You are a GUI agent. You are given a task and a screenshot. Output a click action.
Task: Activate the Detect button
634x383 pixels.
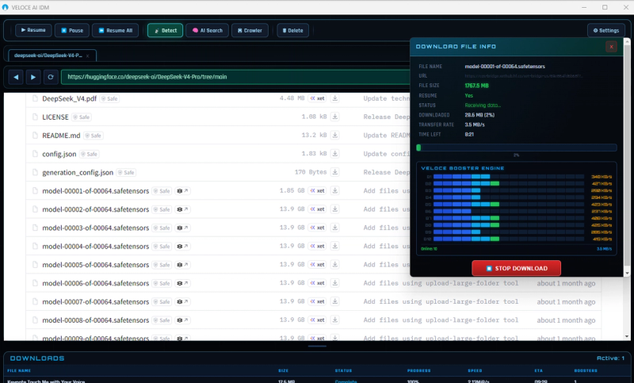coord(165,30)
